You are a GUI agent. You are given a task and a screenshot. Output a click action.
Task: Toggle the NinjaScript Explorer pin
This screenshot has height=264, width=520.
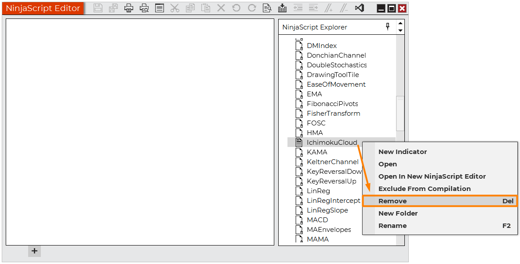click(387, 27)
